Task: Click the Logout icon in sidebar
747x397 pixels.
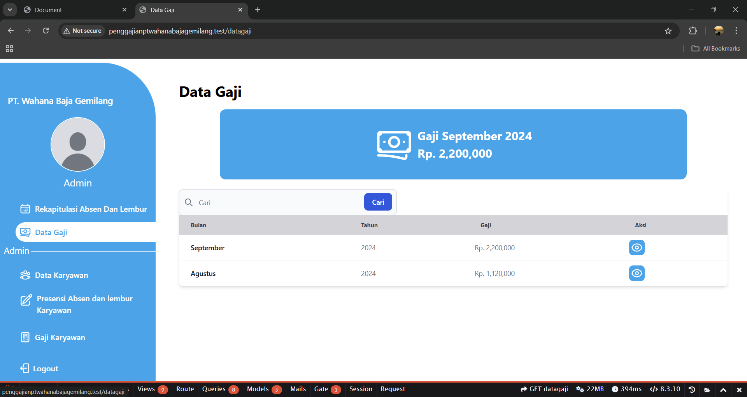Action: pyautogui.click(x=25, y=368)
